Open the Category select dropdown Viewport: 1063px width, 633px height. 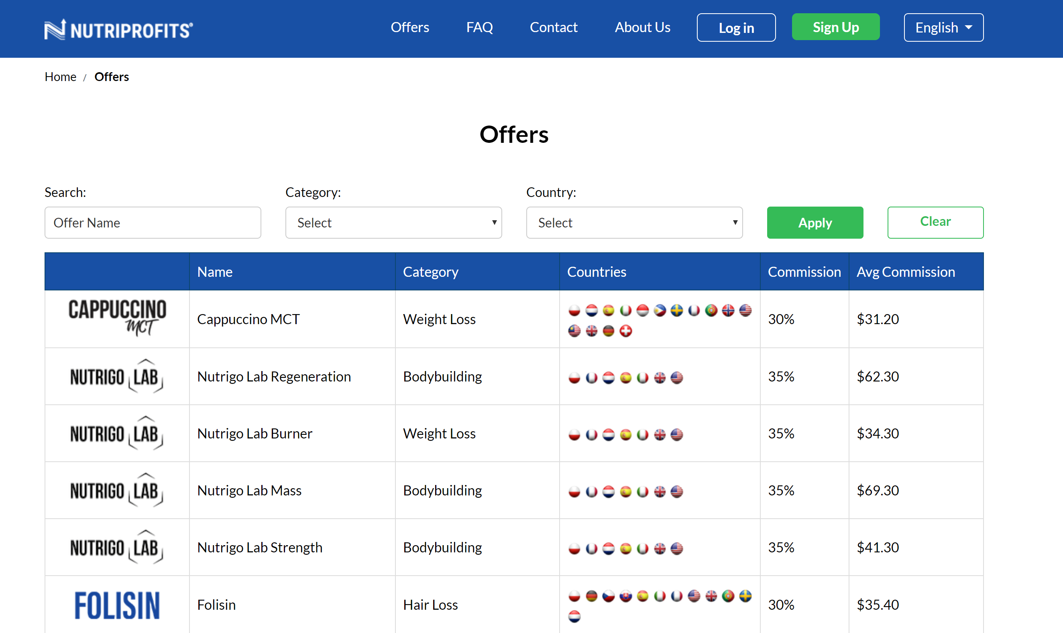[x=393, y=223]
